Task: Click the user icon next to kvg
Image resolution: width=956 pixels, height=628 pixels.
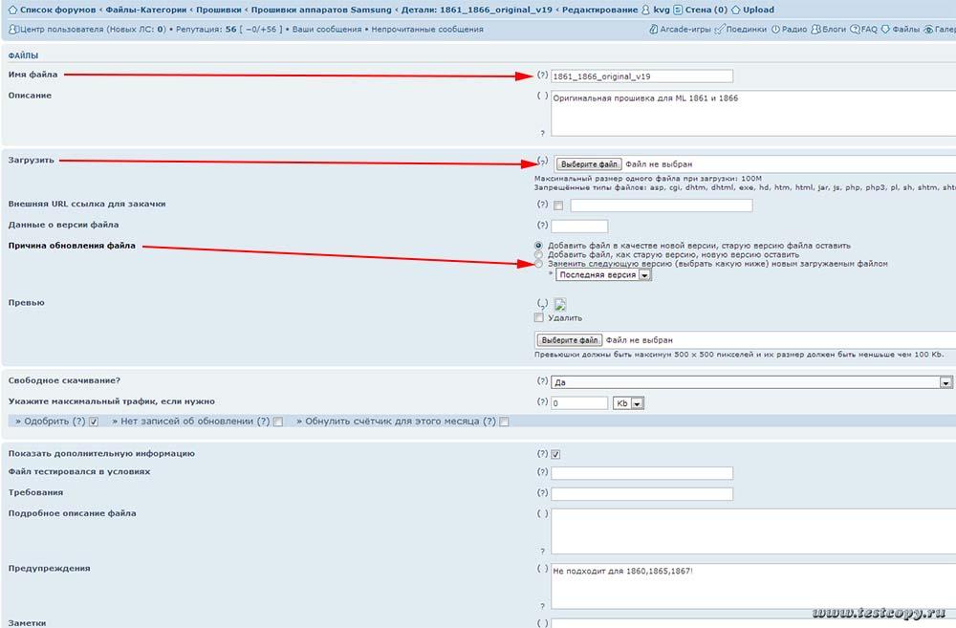Action: (x=646, y=10)
